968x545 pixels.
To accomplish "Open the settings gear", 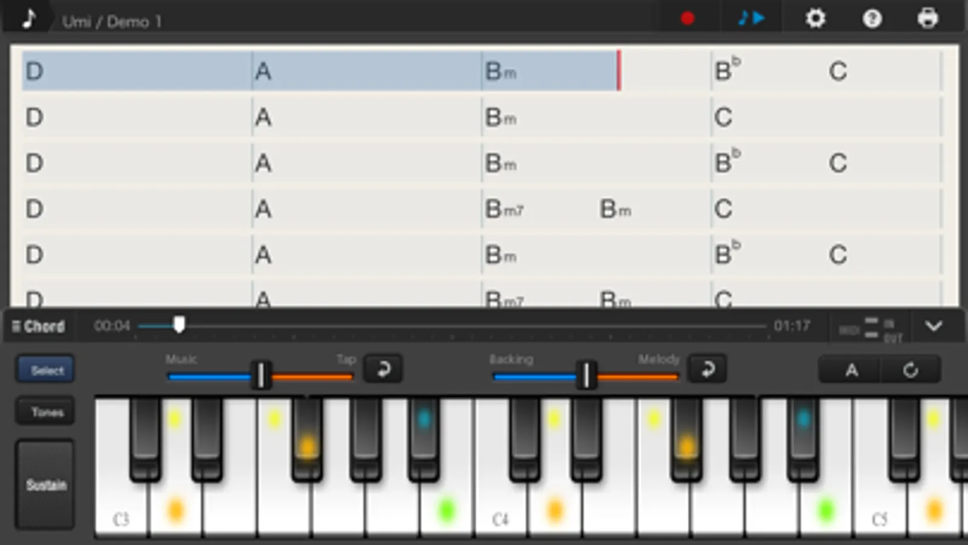I will tap(815, 18).
